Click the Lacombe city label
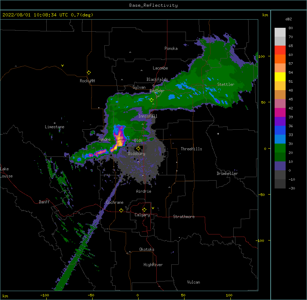Viewport: 307px width, 300px height. 160,68
